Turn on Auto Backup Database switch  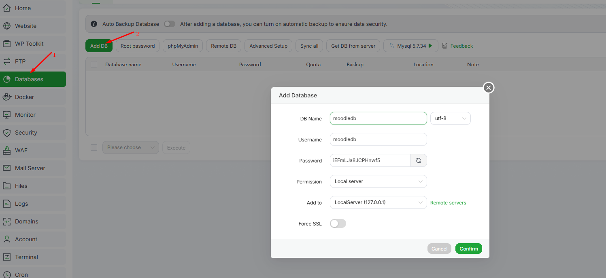[170, 24]
